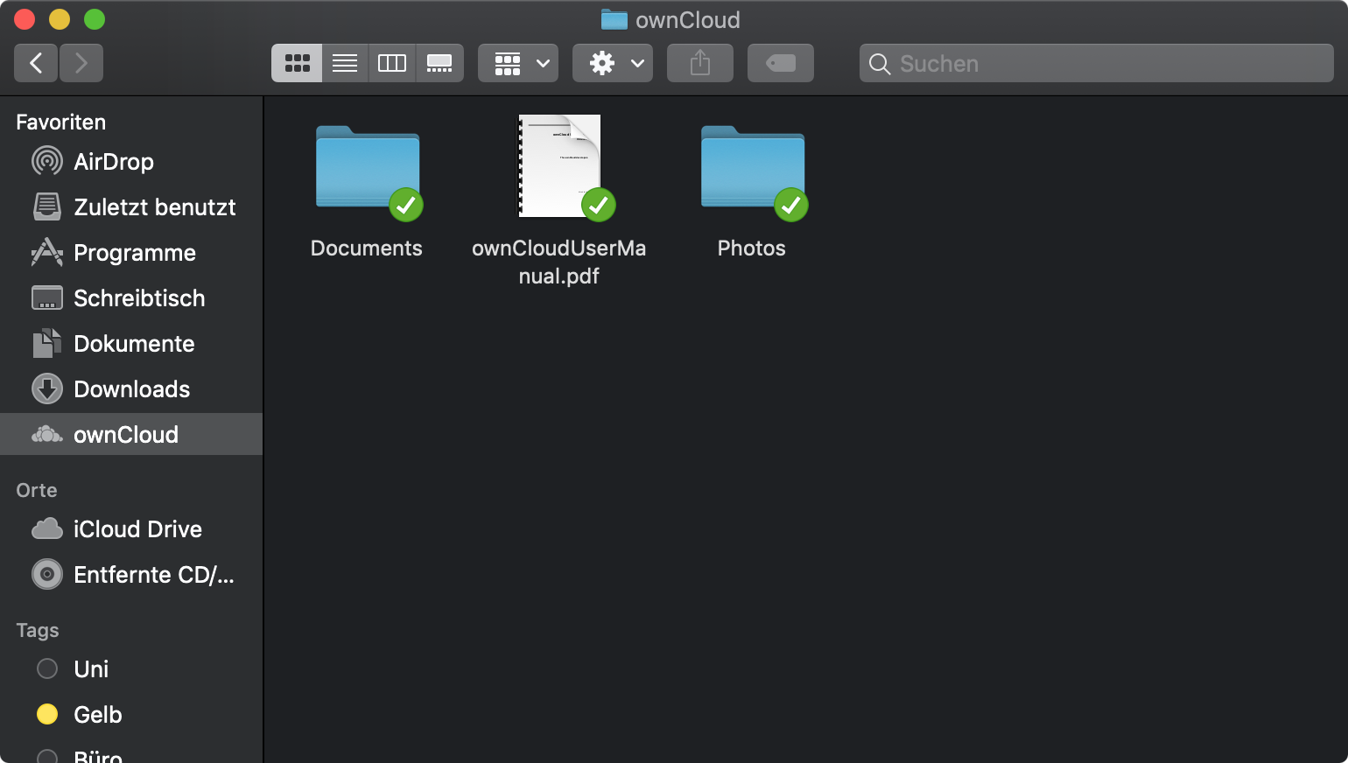
Task: Select the Documents folder icon
Action: (368, 167)
